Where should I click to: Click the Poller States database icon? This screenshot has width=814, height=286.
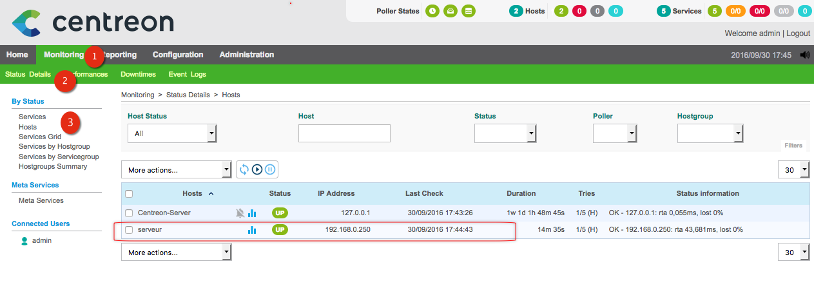pos(469,11)
